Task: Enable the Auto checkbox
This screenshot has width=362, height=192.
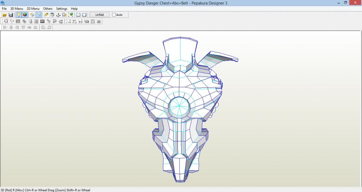Action: [x=114, y=15]
